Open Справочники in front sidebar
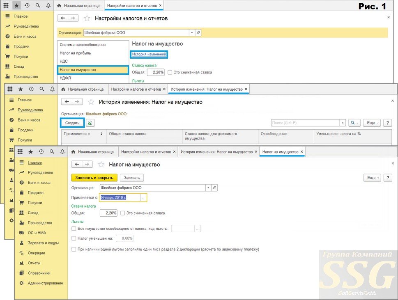This screenshot has width=398, height=300. [x=39, y=273]
